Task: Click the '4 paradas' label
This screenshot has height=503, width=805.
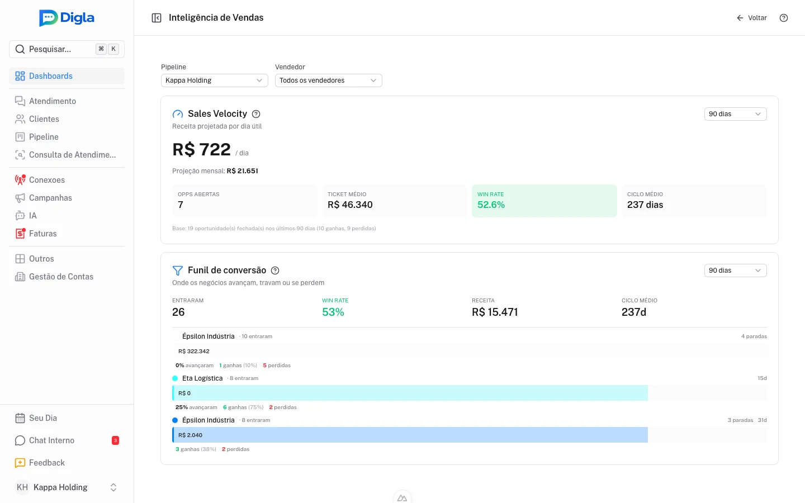Action: [754, 336]
